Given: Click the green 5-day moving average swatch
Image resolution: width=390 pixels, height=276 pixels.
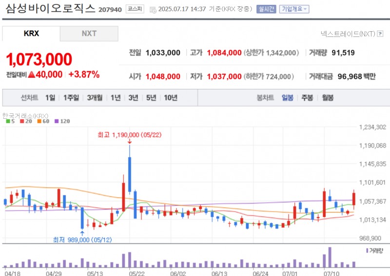Looking at the screenshot, I should 8,122.
